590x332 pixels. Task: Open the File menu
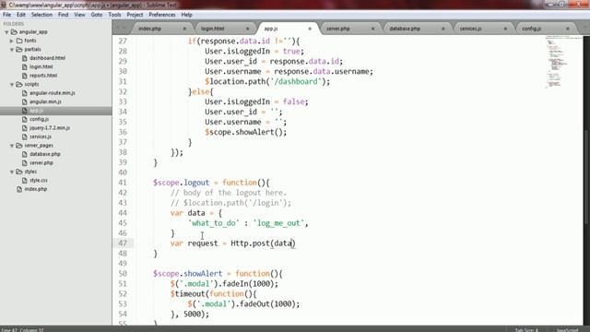(x=6, y=15)
